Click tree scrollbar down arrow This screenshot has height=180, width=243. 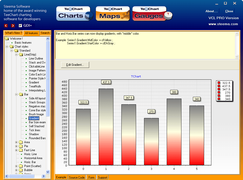click(48, 172)
